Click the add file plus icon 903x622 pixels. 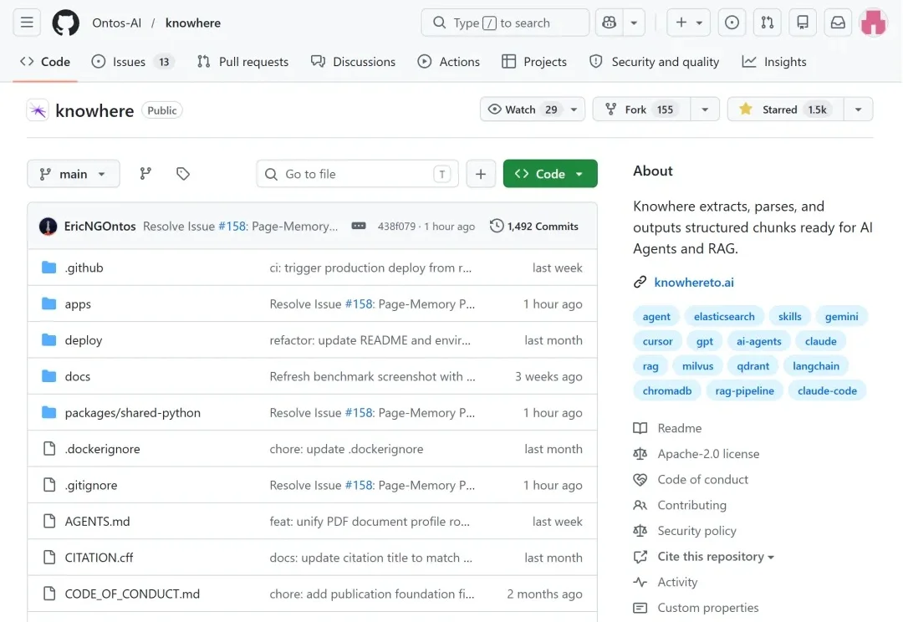[481, 174]
